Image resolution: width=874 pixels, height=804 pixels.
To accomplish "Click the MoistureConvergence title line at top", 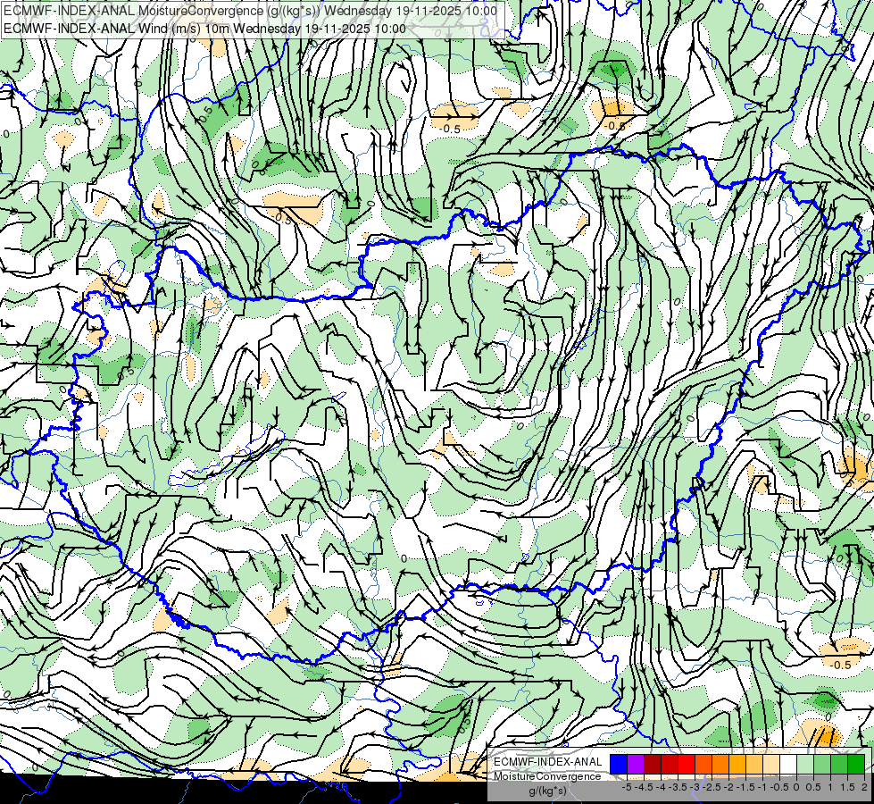I will [250, 11].
